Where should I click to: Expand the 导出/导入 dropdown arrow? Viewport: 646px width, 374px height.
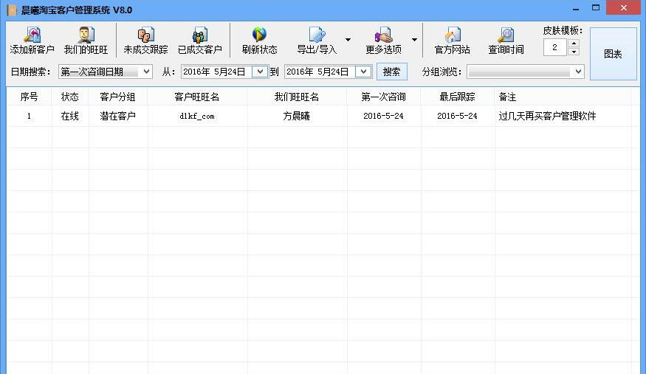(x=348, y=40)
